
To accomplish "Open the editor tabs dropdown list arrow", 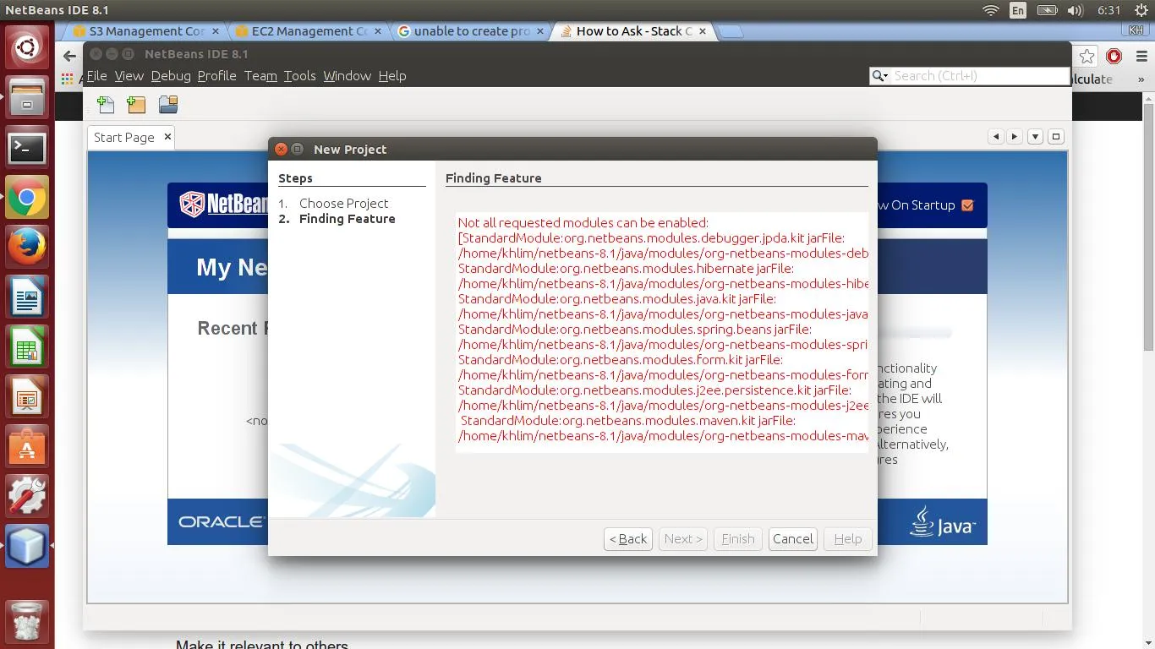I will (1035, 137).
